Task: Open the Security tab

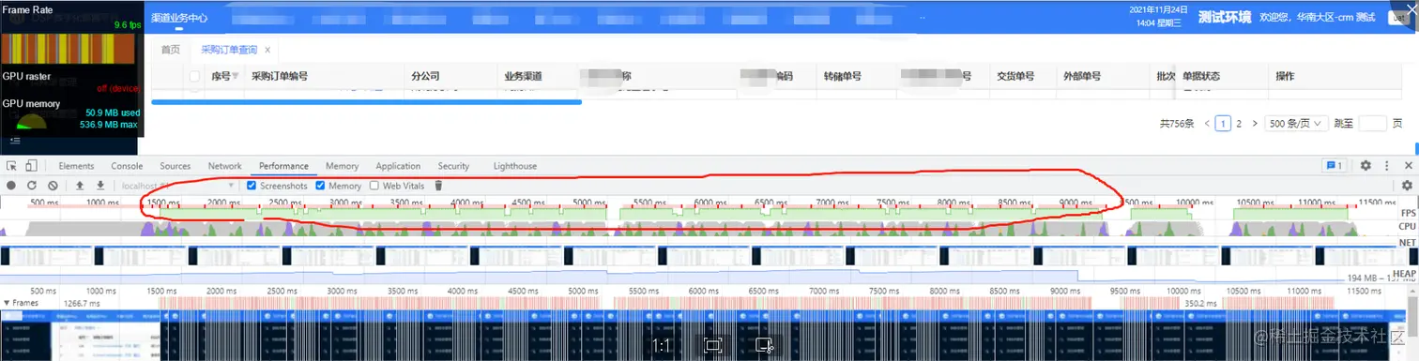Action: (x=453, y=166)
